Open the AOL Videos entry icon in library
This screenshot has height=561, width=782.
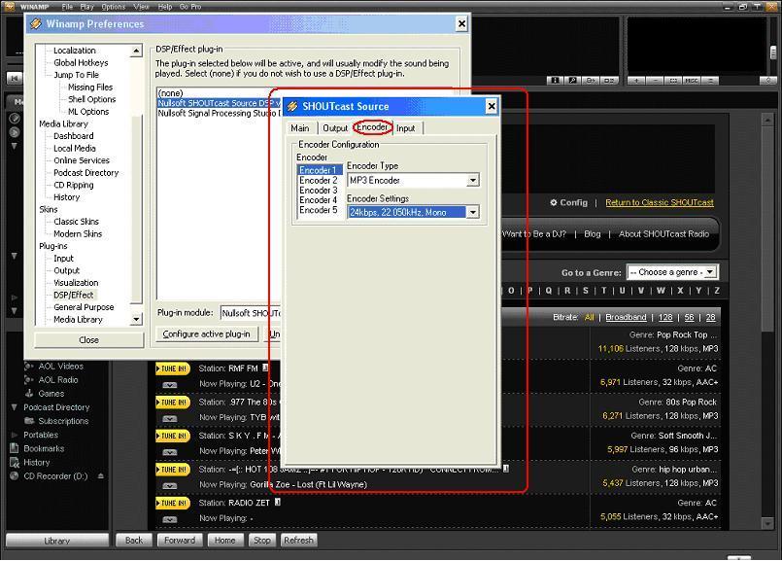point(29,367)
